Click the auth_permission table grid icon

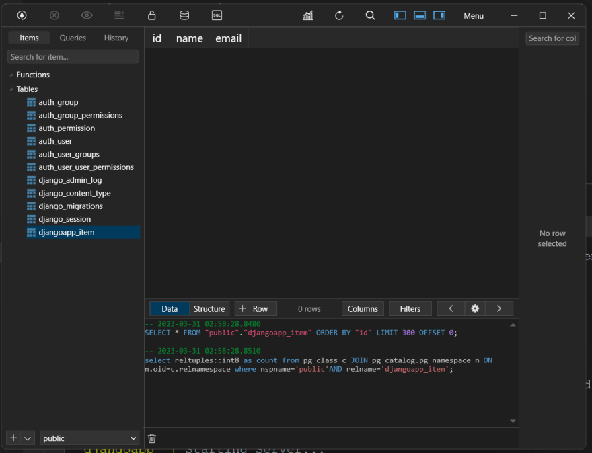point(32,128)
